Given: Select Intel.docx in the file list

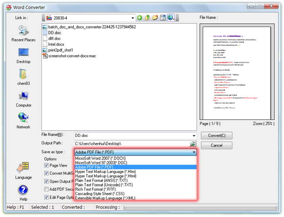Looking at the screenshot, I should (56, 44).
